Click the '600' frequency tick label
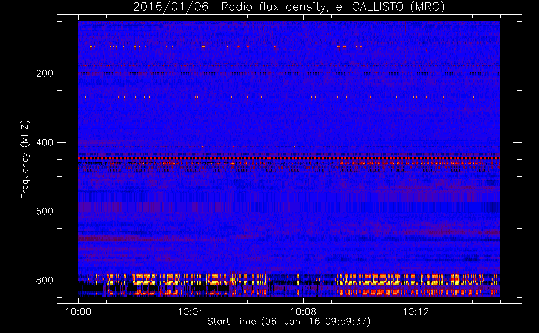The image size is (539, 333). [45, 212]
